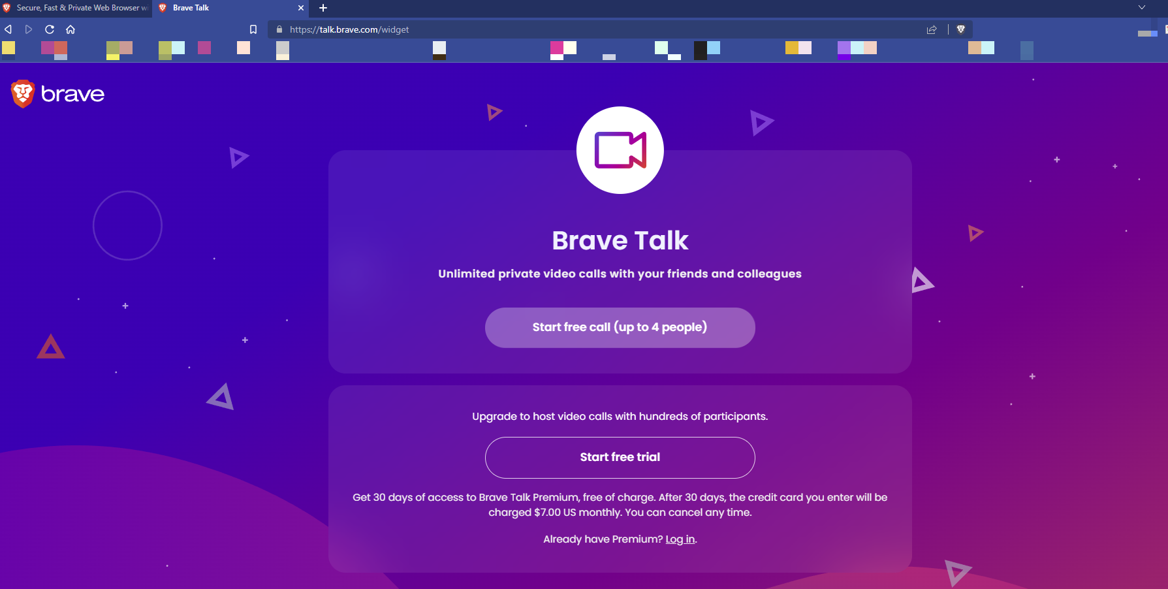Click the video camera icon above Brave Talk
Viewport: 1168px width, 589px height.
pos(620,150)
